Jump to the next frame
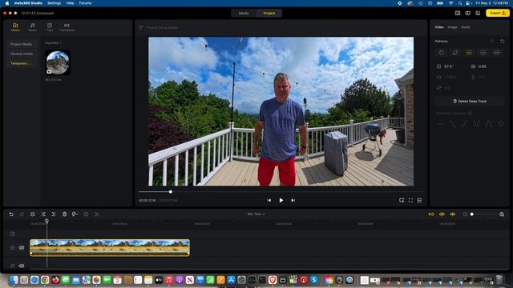 click(293, 200)
